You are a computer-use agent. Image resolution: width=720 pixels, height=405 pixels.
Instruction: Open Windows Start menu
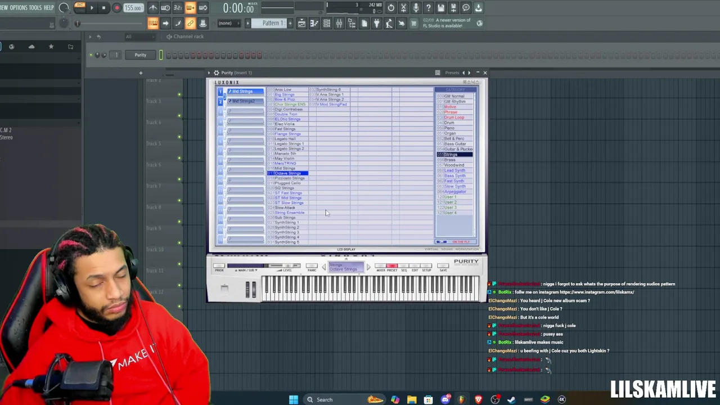pos(294,399)
